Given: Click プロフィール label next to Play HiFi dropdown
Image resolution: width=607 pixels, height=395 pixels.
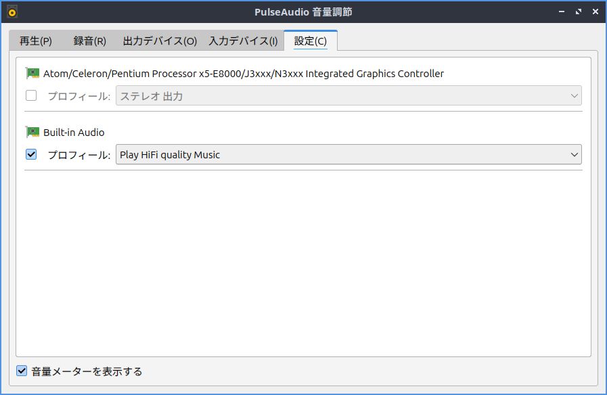Looking at the screenshot, I should [x=78, y=155].
